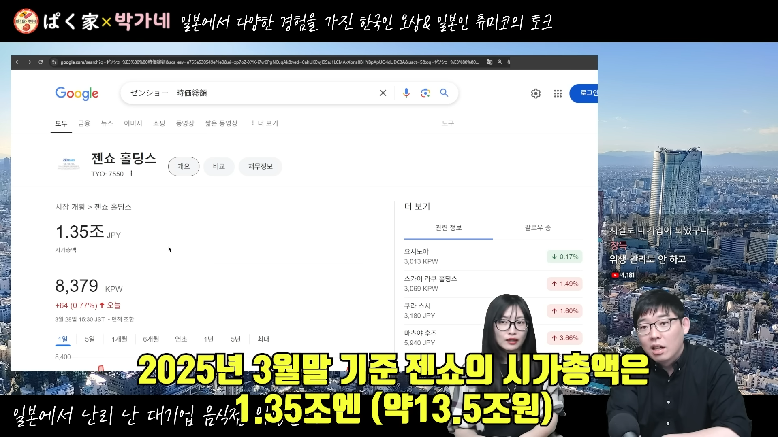
Task: Switch to the 뉴스 tab
Action: pos(107,123)
